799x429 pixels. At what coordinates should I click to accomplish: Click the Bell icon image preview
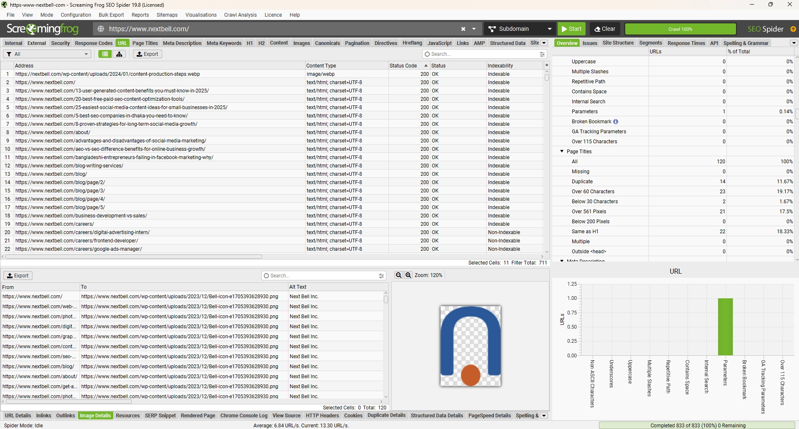coord(470,346)
